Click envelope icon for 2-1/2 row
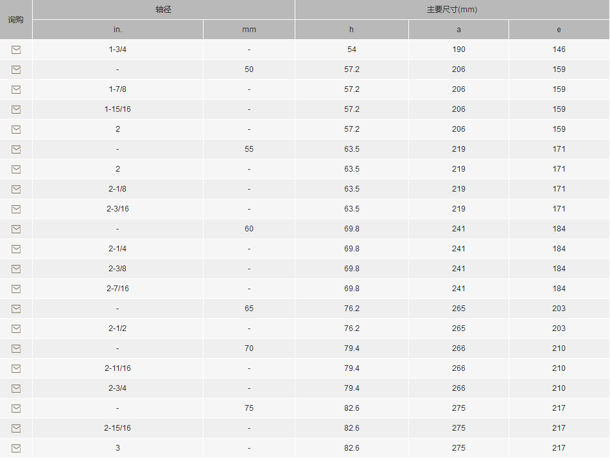 tap(16, 328)
